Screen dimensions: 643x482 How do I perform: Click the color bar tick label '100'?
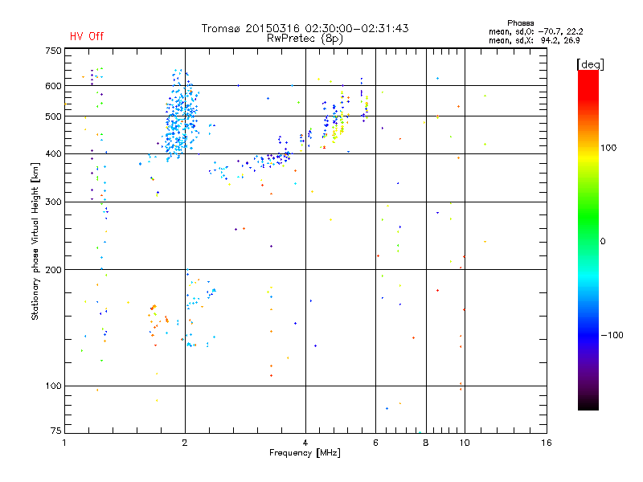click(608, 148)
